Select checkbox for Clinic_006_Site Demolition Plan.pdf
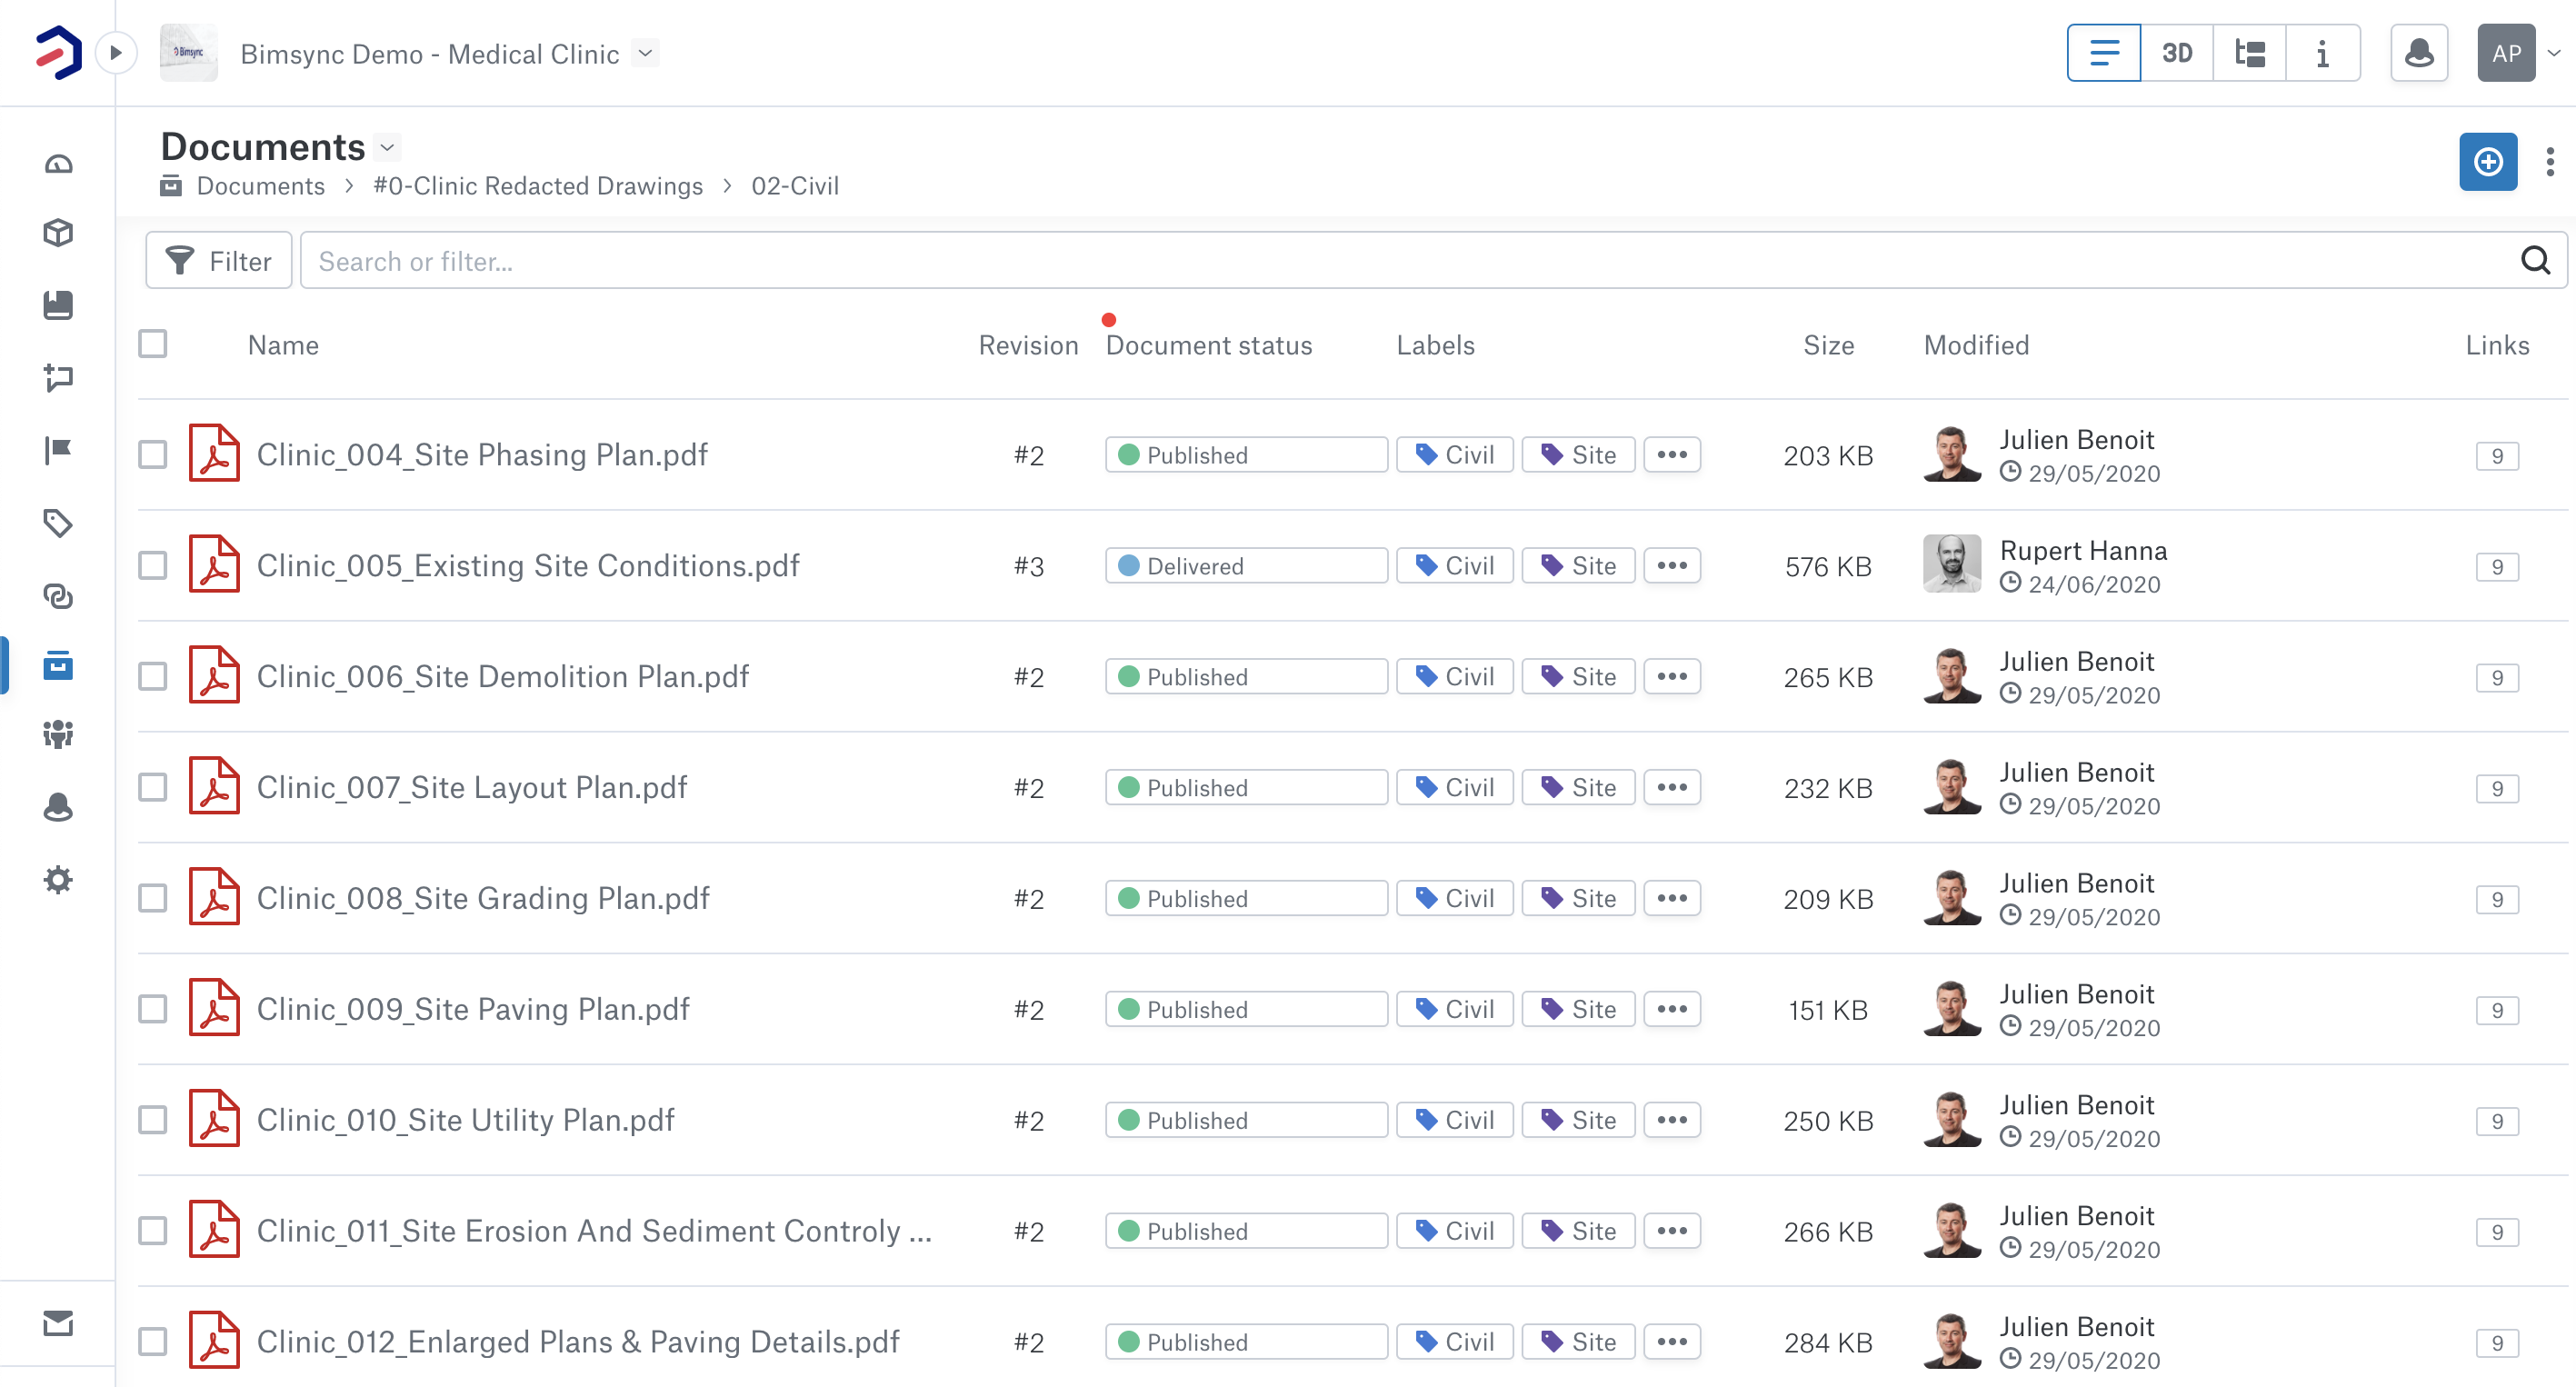The image size is (2576, 1387). point(153,676)
